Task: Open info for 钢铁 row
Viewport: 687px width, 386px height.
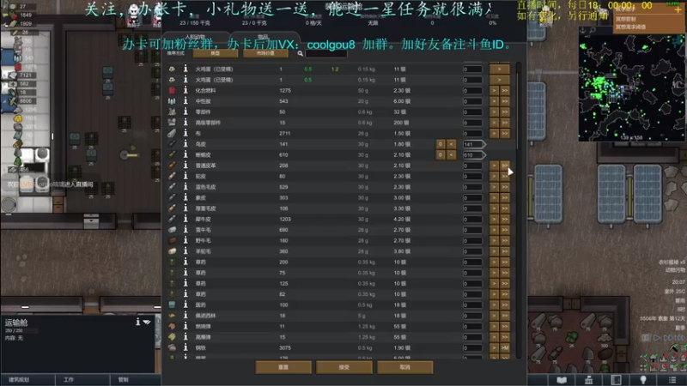Action: [x=185, y=347]
